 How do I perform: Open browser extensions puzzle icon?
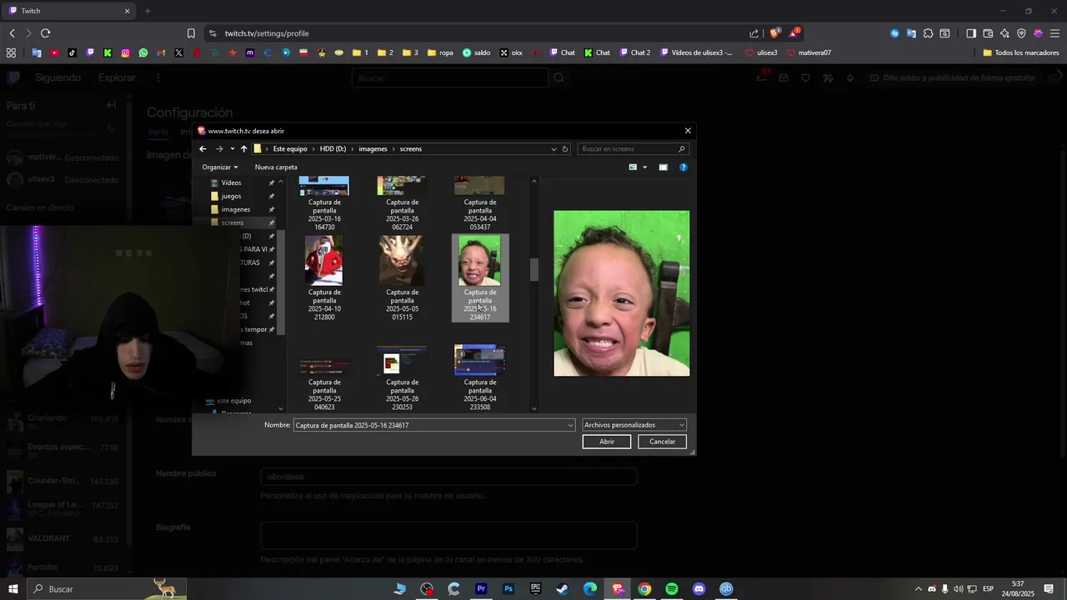click(x=928, y=33)
